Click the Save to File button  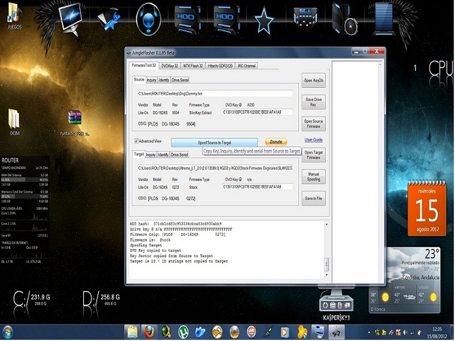pos(313,198)
